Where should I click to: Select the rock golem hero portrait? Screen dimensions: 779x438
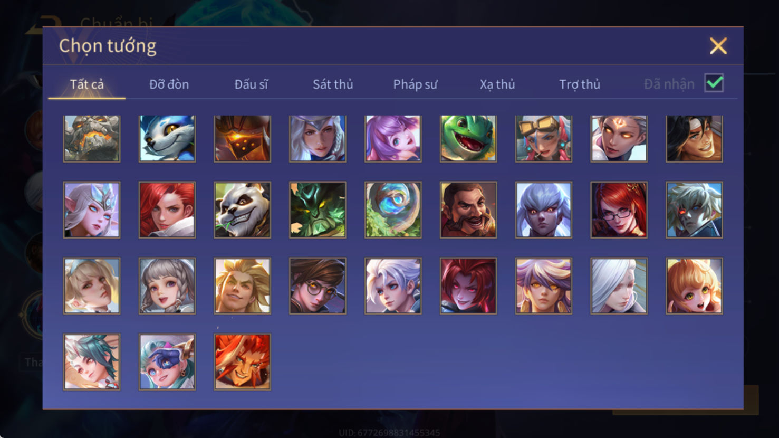point(92,138)
